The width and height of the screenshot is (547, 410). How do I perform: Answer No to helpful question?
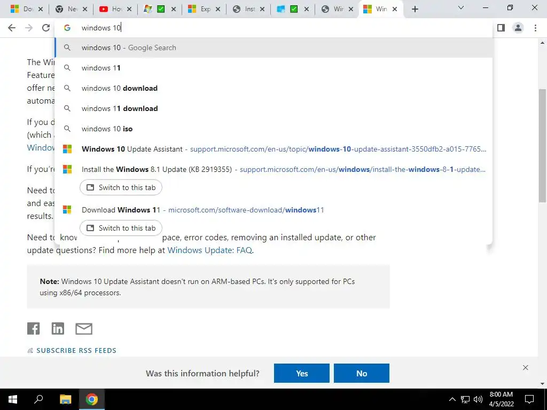(362, 373)
